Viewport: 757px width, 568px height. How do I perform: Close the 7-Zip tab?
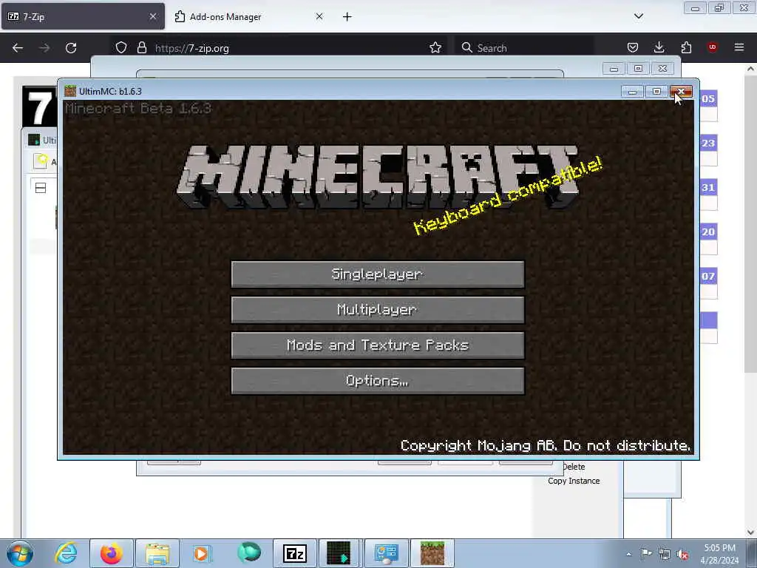(152, 16)
